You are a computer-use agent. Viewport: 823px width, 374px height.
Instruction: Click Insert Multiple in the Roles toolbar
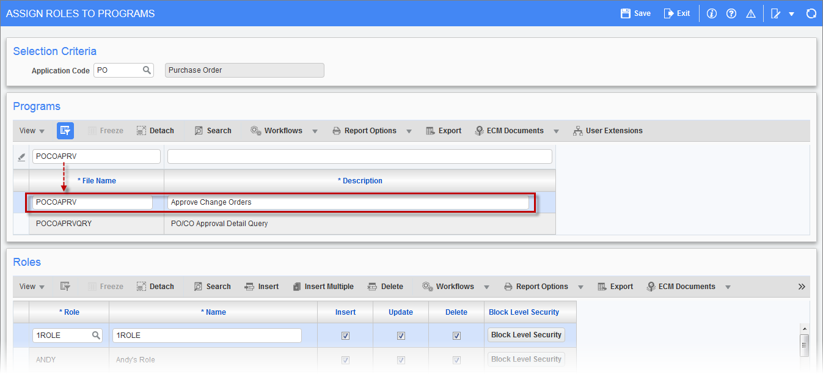323,286
